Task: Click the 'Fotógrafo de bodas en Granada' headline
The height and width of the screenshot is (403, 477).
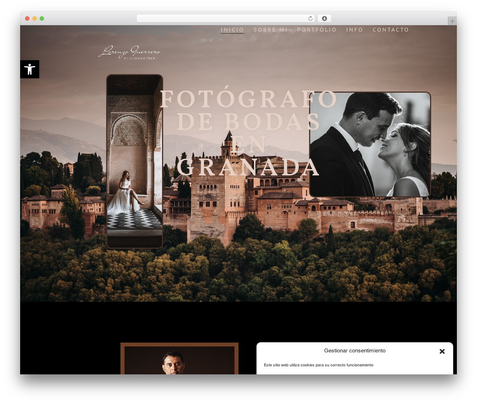Action: point(248,133)
